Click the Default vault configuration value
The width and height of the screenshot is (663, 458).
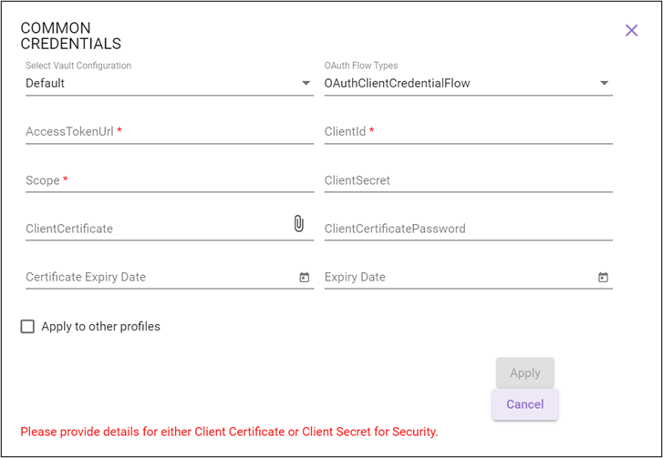point(46,83)
